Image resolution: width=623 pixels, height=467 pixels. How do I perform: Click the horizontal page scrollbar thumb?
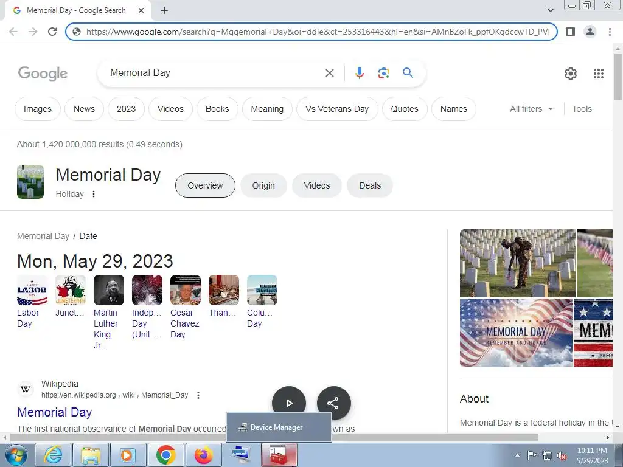pyautogui.click(x=273, y=437)
